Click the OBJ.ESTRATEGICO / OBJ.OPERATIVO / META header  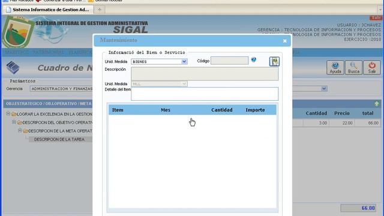pos(49,104)
